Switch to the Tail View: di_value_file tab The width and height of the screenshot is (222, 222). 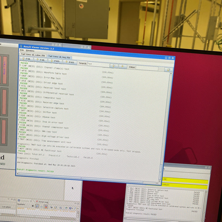(x=33, y=55)
